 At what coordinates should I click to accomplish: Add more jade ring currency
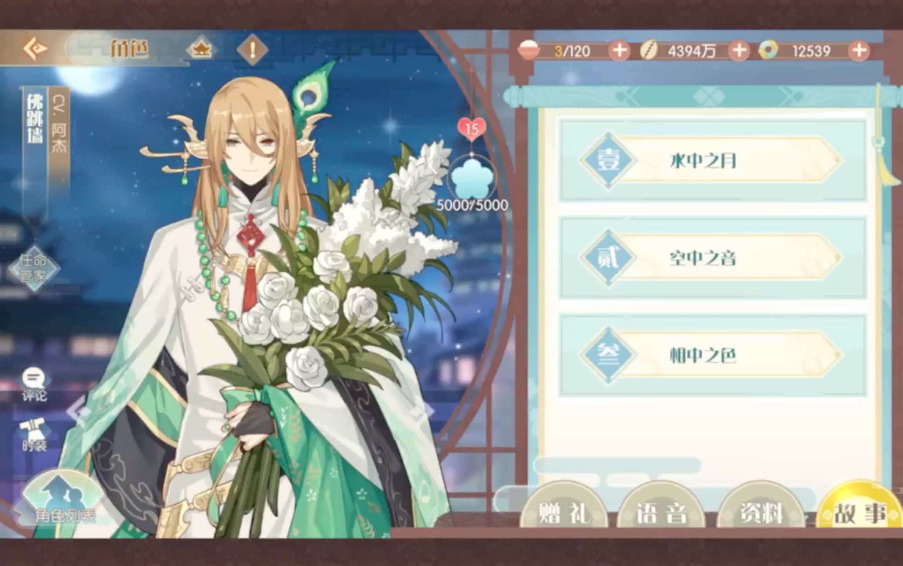click(x=859, y=51)
